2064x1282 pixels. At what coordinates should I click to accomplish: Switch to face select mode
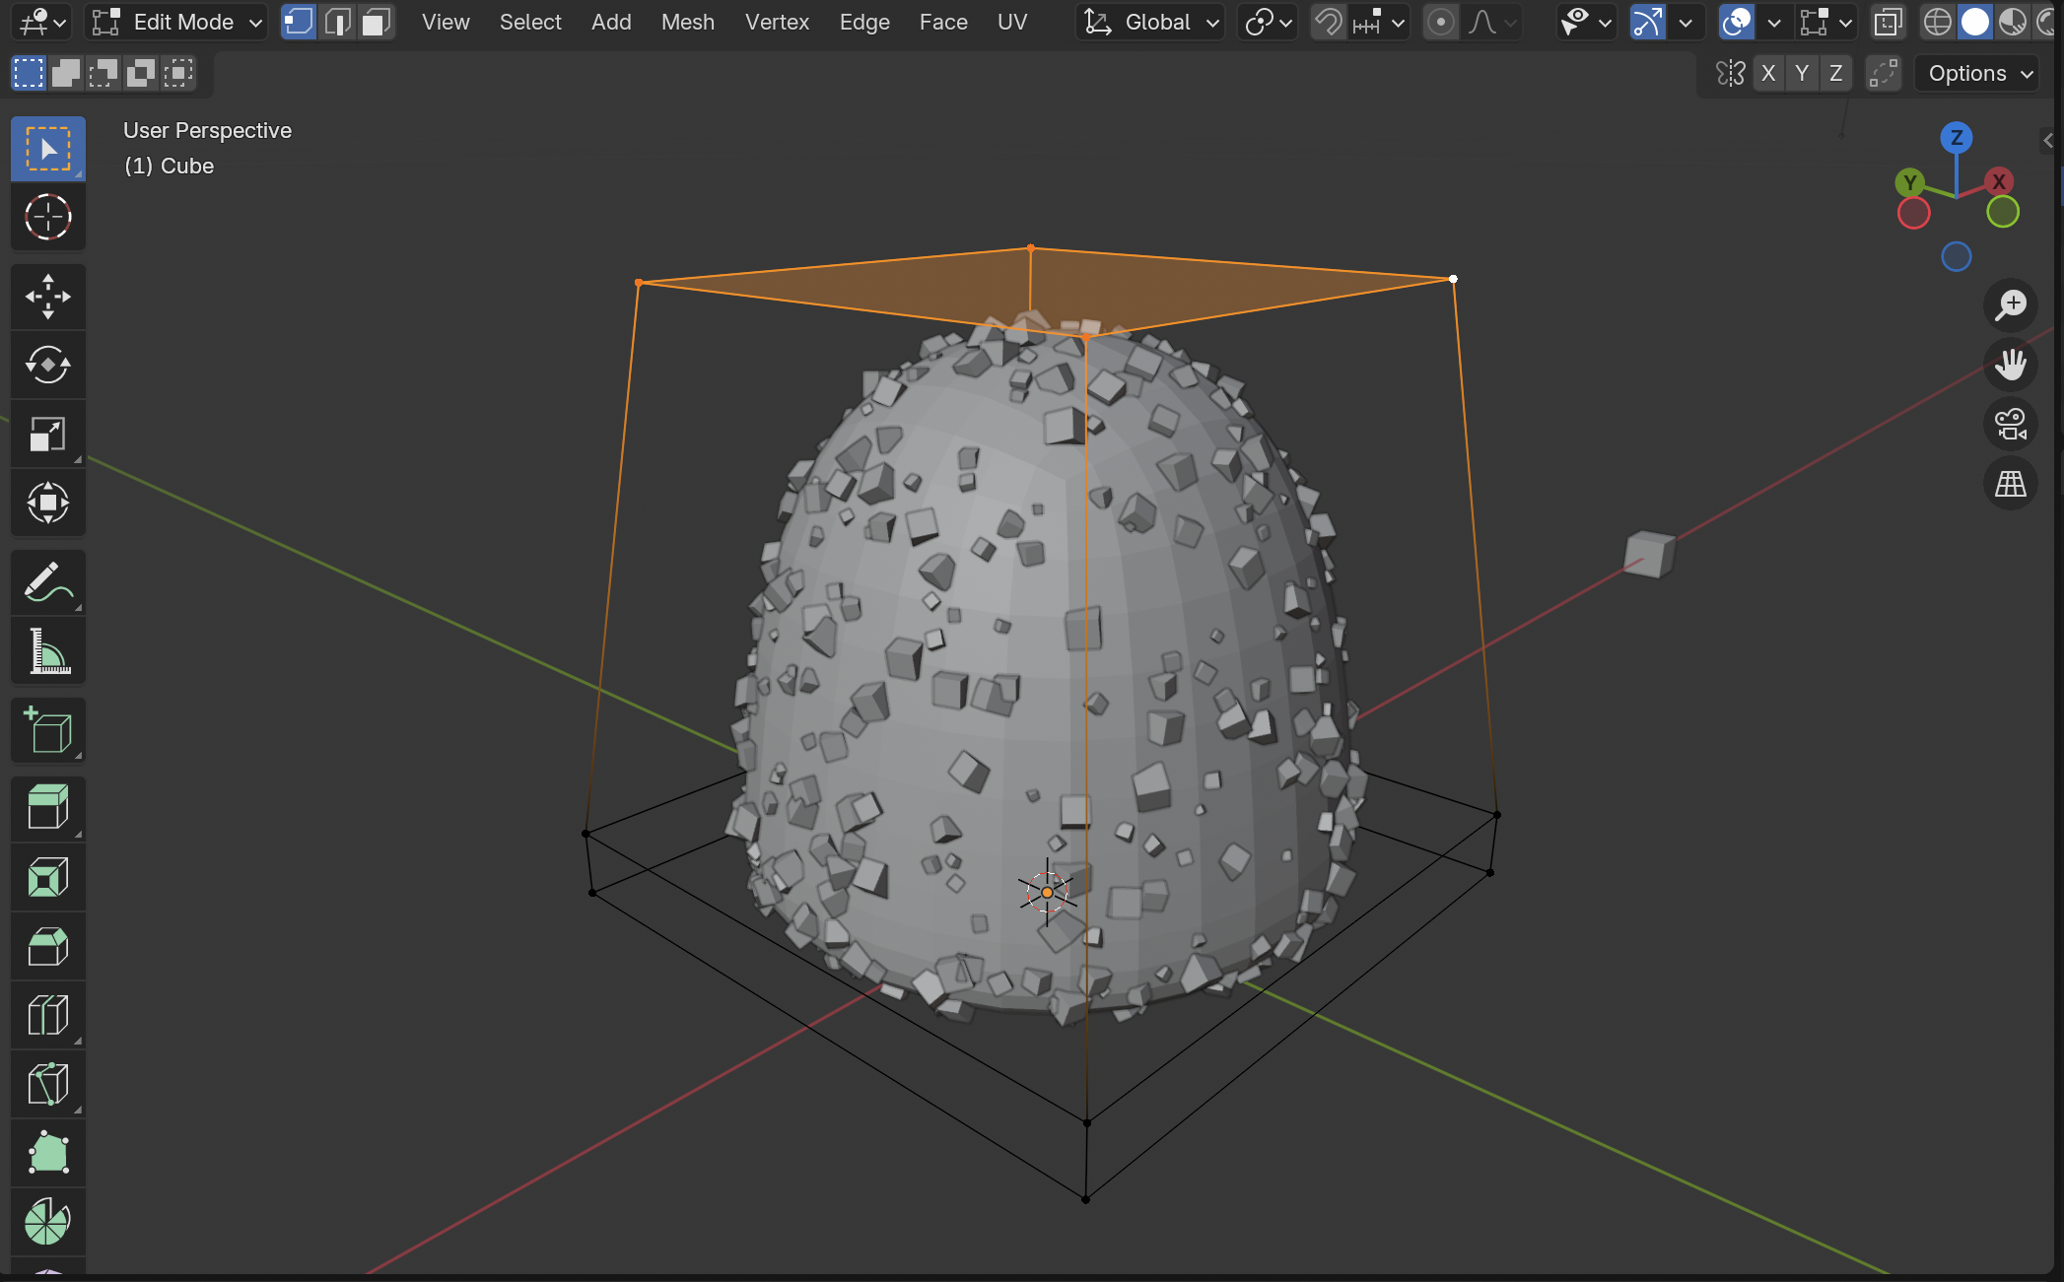(x=376, y=22)
